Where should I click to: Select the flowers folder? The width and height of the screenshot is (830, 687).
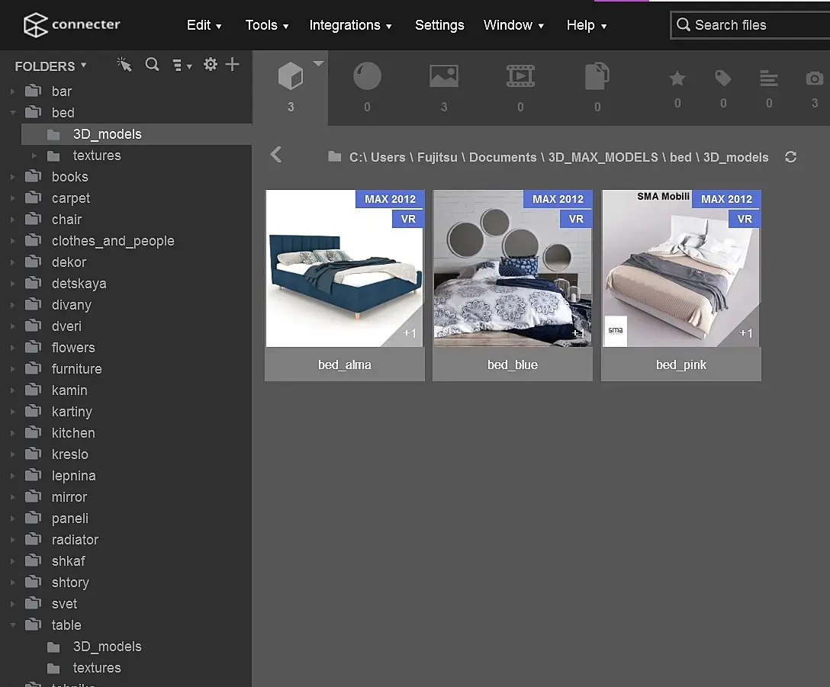[x=73, y=348]
